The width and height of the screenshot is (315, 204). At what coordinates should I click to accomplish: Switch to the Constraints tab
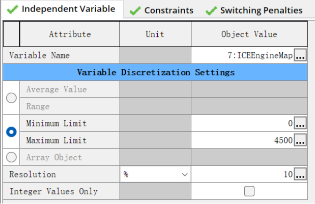[x=163, y=10]
